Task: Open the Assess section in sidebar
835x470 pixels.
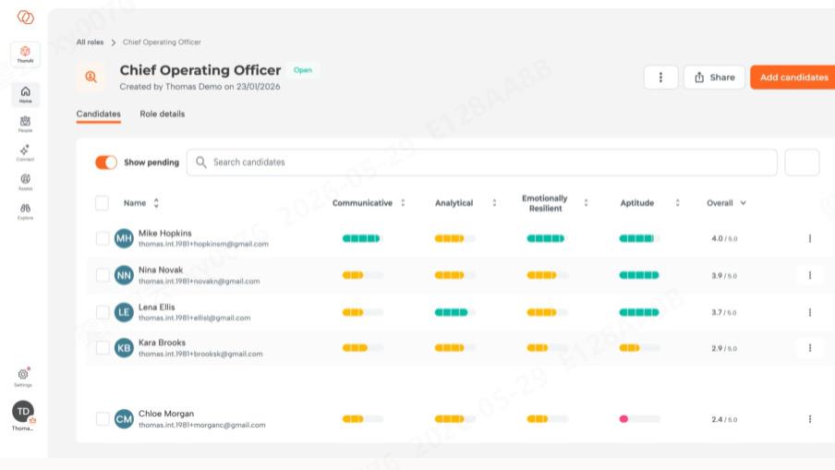Action: (x=25, y=182)
